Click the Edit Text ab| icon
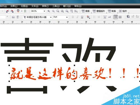The height and width of the screenshot is (105, 140). tap(109, 17)
